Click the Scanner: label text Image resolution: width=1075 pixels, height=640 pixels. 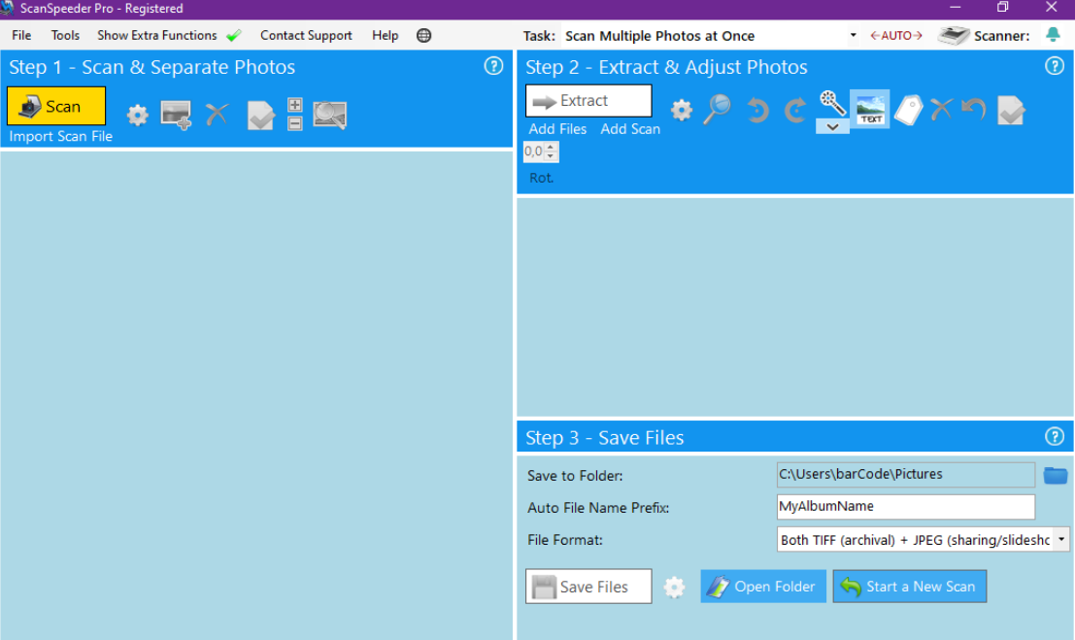(x=1001, y=36)
